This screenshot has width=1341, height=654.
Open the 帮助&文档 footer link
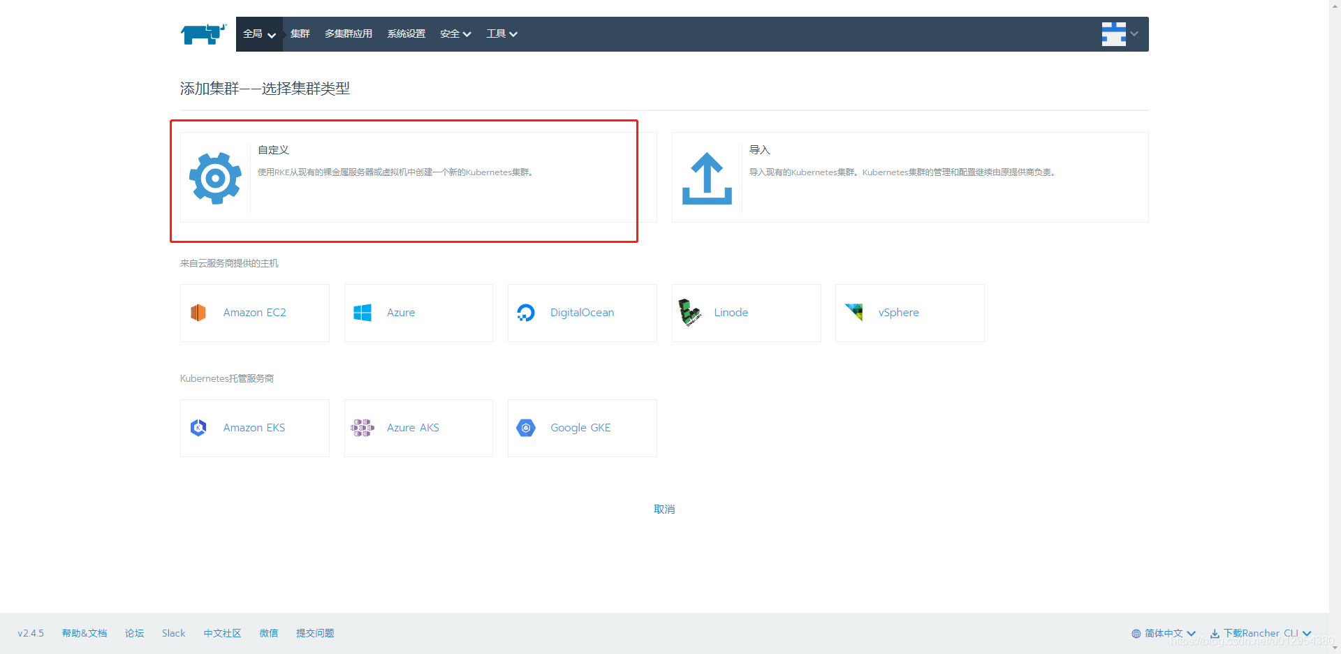(x=85, y=634)
